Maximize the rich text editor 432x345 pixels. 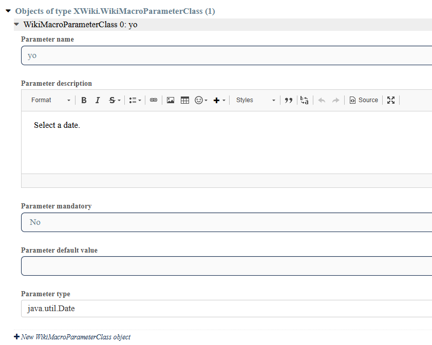(x=391, y=100)
